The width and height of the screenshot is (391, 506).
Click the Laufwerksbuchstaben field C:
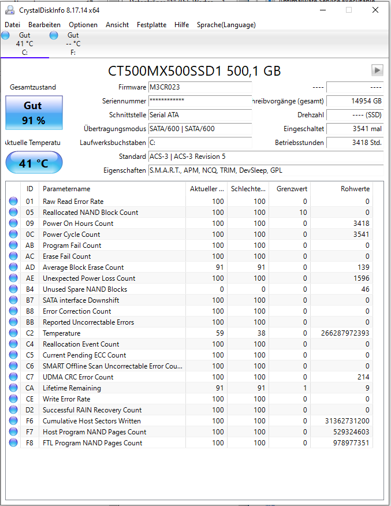click(200, 143)
